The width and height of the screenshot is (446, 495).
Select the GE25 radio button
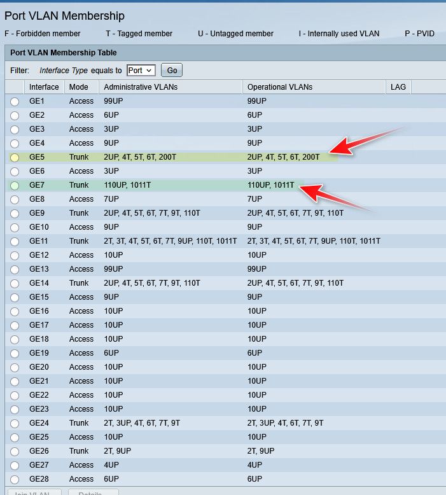point(15,438)
